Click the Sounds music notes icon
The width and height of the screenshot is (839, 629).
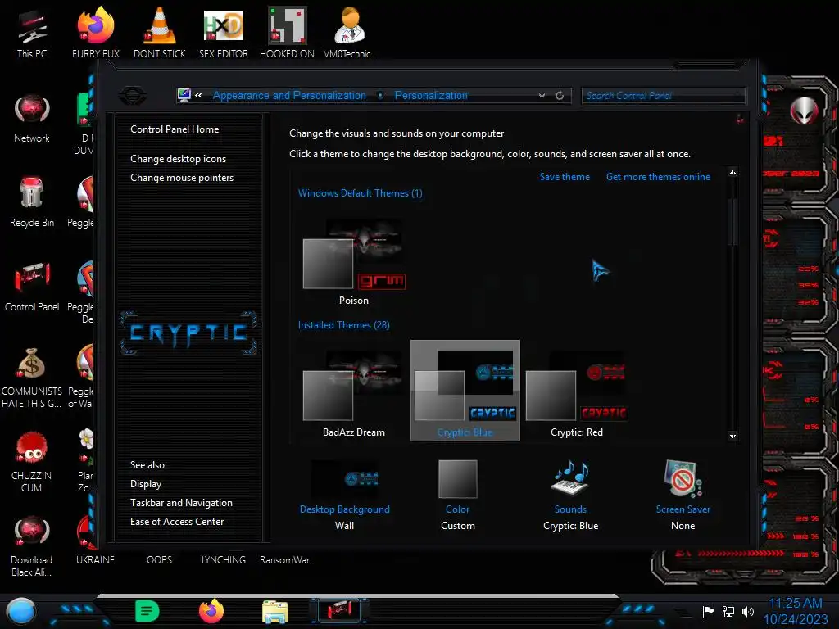click(570, 478)
